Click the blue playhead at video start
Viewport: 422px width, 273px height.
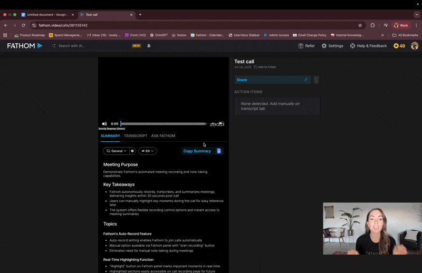point(121,124)
